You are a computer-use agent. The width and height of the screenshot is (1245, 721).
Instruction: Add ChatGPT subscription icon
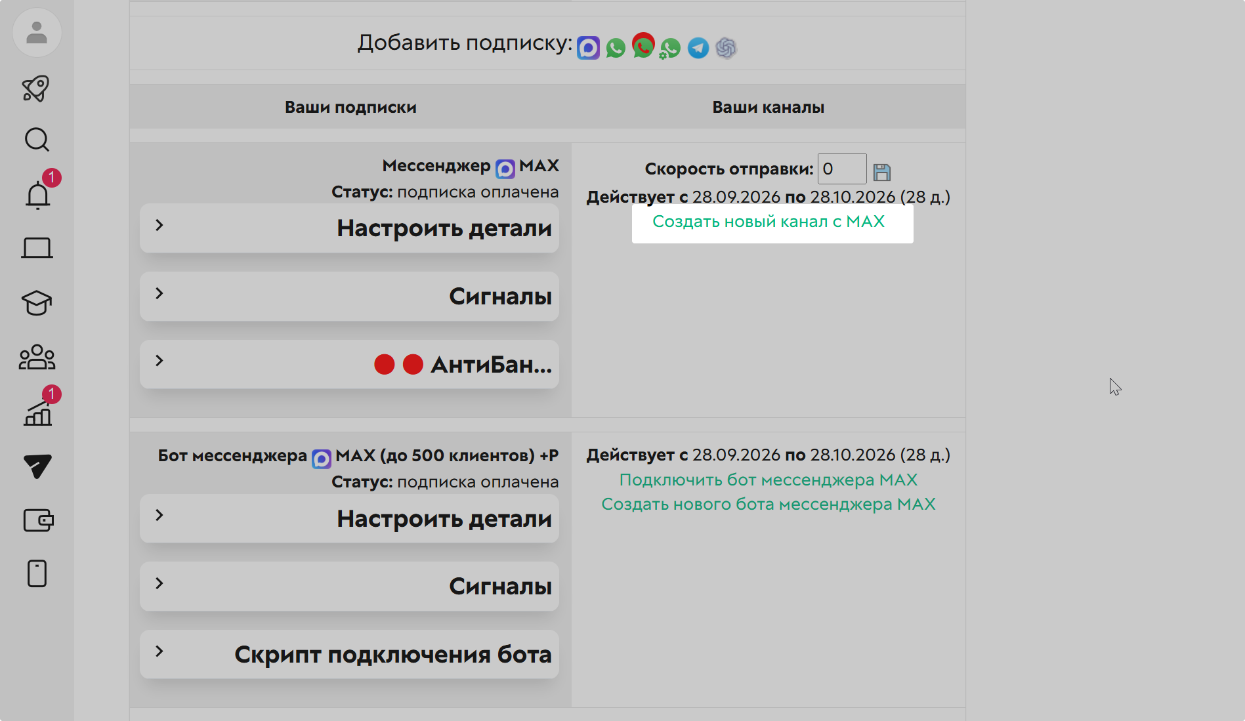pyautogui.click(x=726, y=48)
